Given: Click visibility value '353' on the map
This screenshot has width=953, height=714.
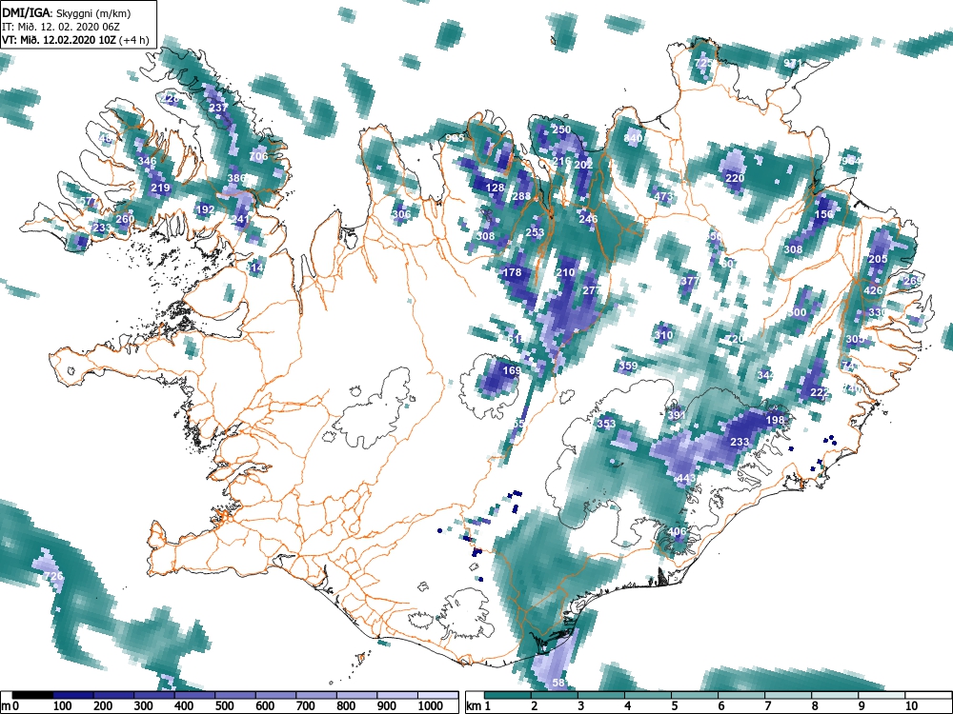Looking at the screenshot, I should 606,424.
